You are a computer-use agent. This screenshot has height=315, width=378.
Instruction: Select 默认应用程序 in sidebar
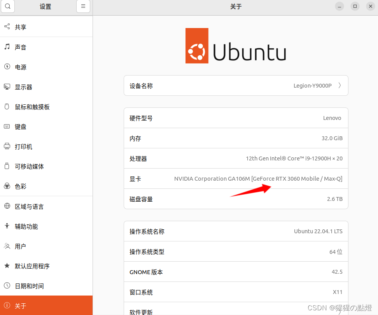[x=46, y=266]
